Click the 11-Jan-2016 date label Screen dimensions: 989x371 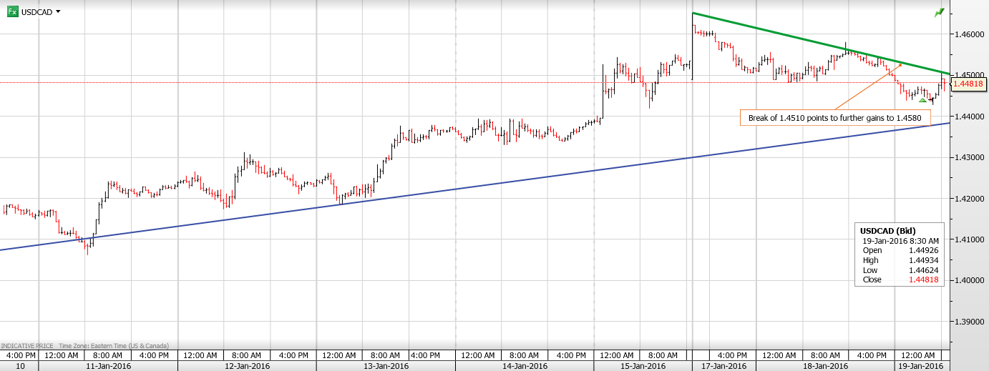[108, 366]
